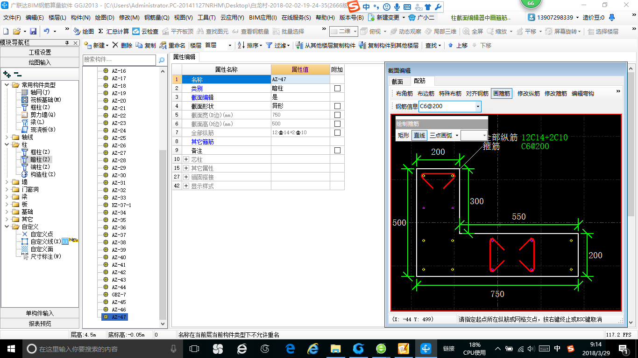
Task: Open Sogou input method icon in tray
Action: (570, 349)
